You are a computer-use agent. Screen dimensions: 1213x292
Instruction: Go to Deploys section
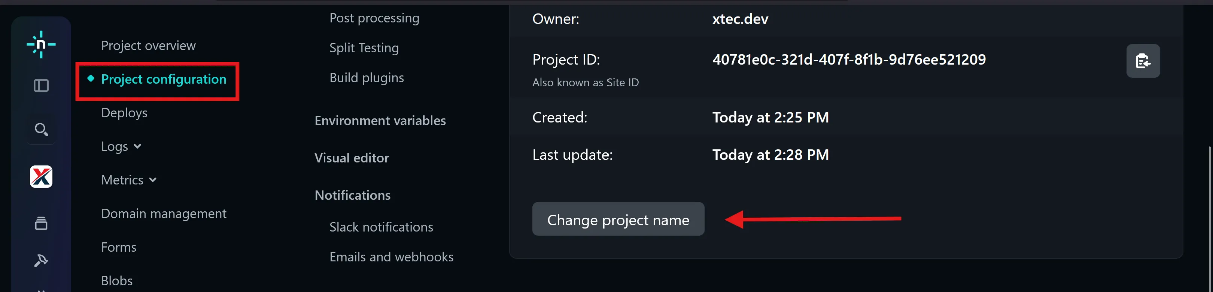(x=124, y=113)
